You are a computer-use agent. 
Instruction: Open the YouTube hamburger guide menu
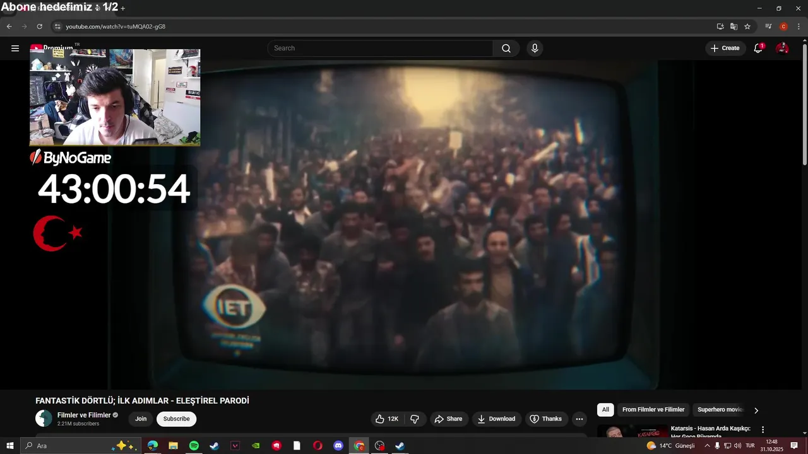pyautogui.click(x=15, y=48)
